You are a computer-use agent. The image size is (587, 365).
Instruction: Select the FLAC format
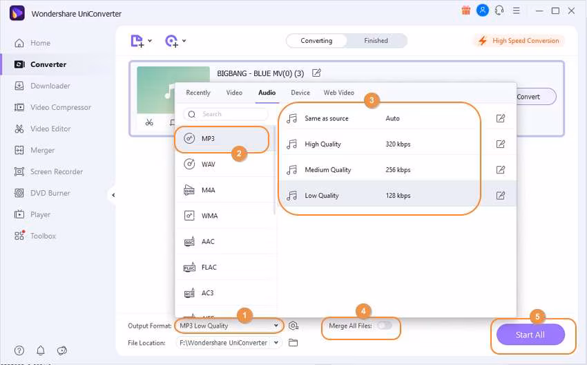click(224, 268)
